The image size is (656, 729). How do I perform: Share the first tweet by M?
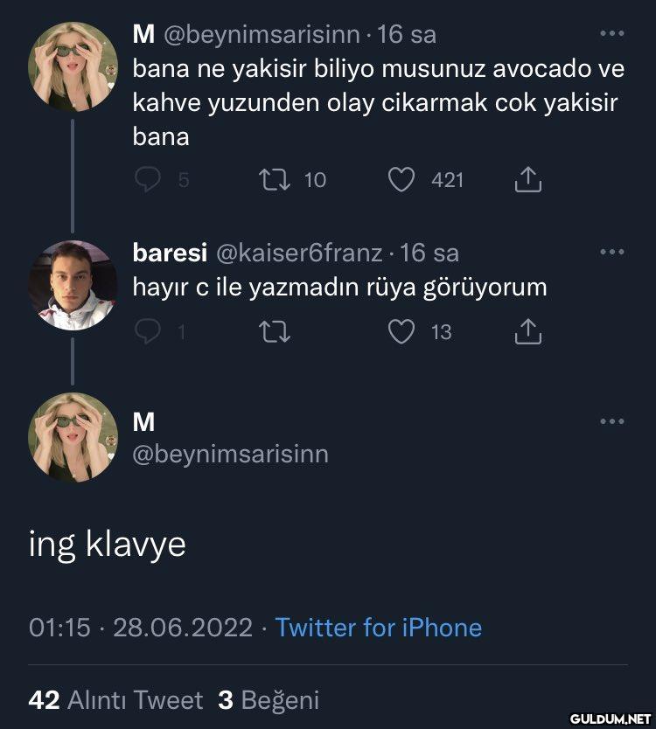pos(528,180)
